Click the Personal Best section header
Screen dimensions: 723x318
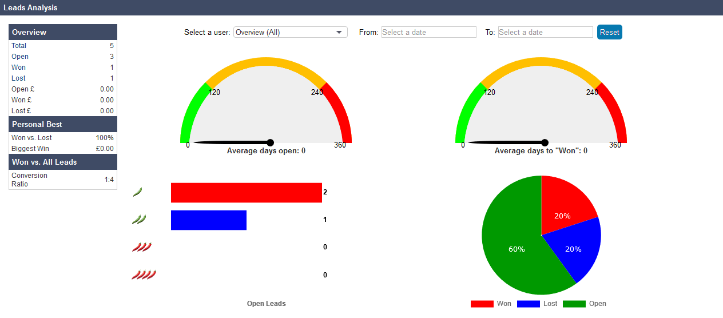click(x=63, y=124)
